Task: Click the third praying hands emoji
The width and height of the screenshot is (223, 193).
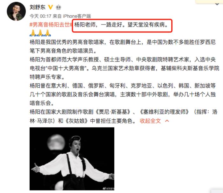Action: point(47,33)
